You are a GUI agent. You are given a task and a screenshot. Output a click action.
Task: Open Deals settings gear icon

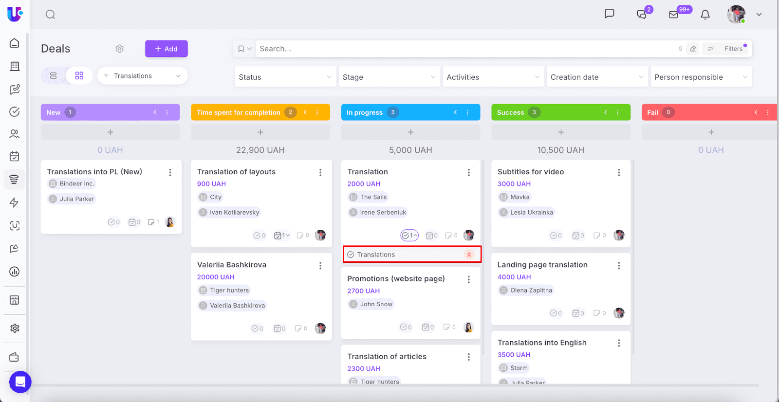(120, 49)
